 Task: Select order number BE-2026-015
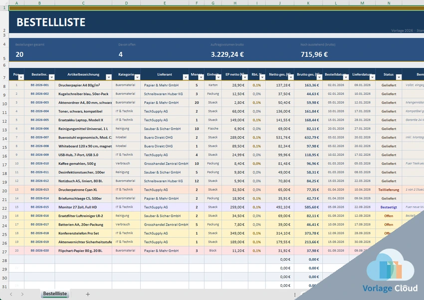[40, 207]
